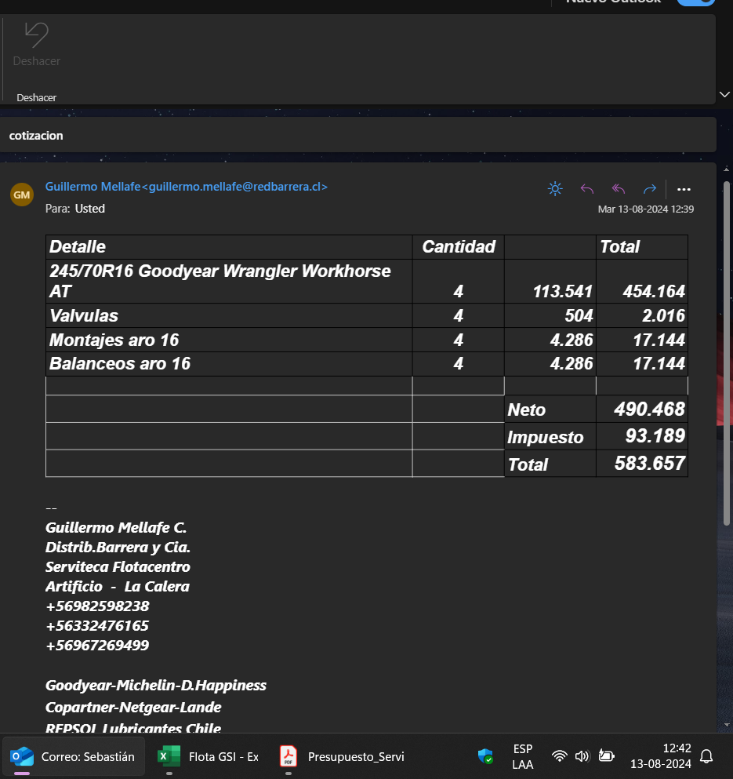Click the Valvulas unit price "504"
Viewport: 733px width, 779px height.
click(579, 315)
